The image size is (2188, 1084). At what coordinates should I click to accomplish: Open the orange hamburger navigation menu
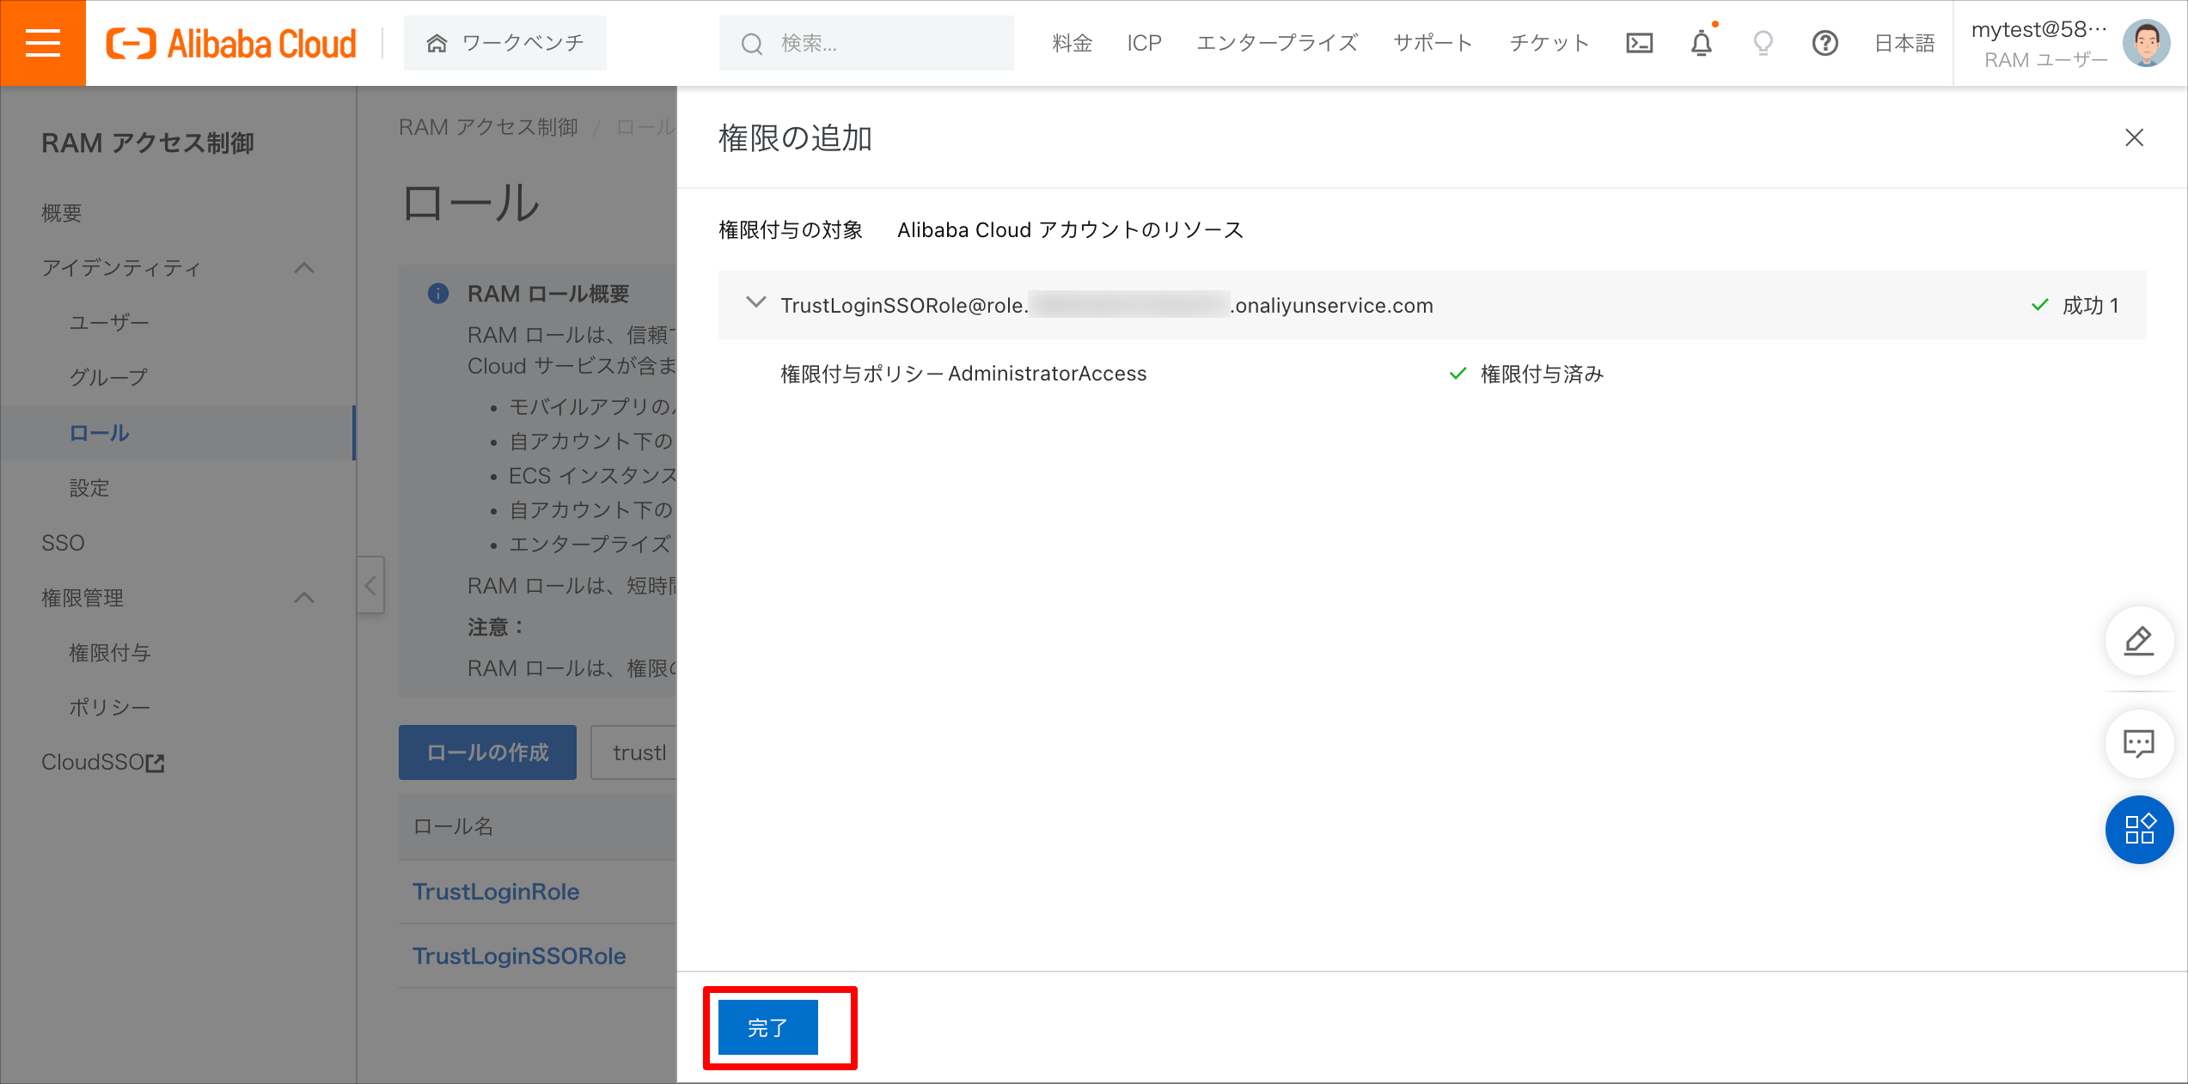tap(43, 43)
